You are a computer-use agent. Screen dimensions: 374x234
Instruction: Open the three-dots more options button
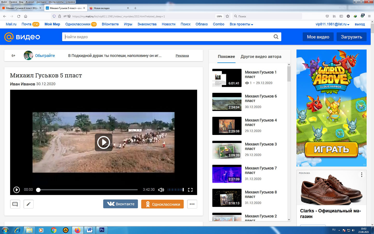pos(192,204)
